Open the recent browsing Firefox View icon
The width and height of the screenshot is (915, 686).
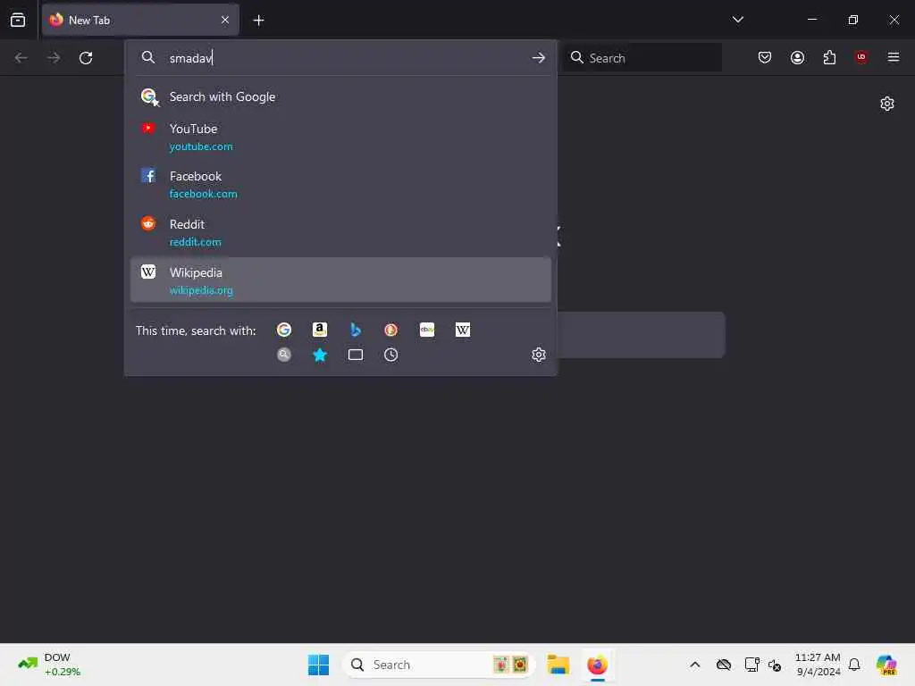point(18,20)
